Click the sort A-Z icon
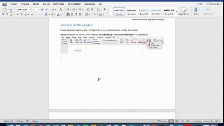224x126 pixels. pos(98,10)
